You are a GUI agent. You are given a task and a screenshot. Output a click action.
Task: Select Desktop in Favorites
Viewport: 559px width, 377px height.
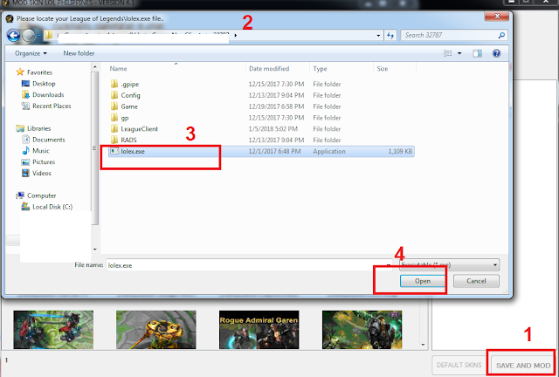(x=38, y=84)
